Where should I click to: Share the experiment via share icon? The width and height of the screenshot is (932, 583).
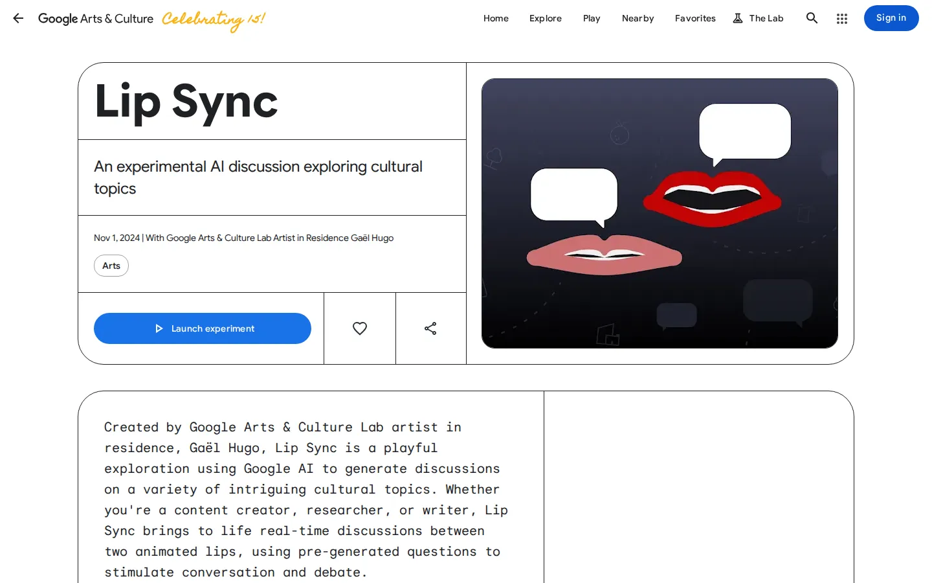[x=430, y=328]
